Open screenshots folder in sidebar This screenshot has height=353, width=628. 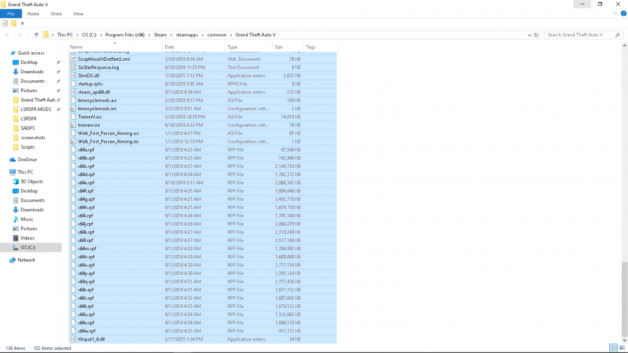(33, 137)
